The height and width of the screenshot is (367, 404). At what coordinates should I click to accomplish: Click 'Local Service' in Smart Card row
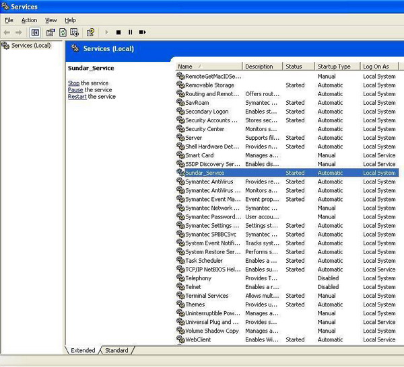tap(379, 155)
